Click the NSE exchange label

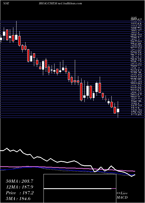coord(6,3)
